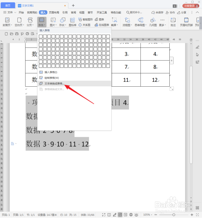Viewport: 202px width, 218px height.
Task: Click the 字数: 33/66 word count
Action: click(x=88, y=215)
